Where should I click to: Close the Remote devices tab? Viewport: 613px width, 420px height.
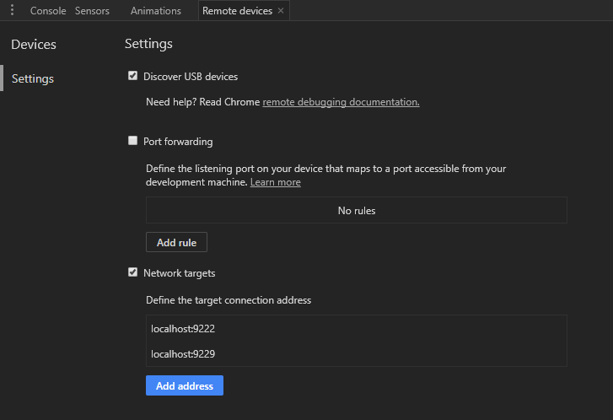(281, 11)
